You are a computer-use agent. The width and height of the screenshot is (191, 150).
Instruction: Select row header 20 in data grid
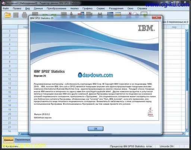pos(10,114)
